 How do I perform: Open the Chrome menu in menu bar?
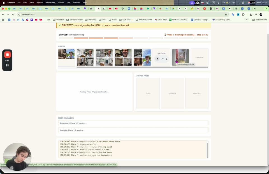pyautogui.click(x=11, y=3)
